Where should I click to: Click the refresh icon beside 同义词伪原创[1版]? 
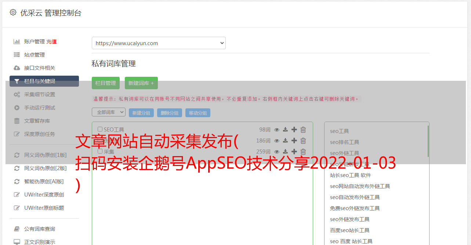[x=17, y=155]
